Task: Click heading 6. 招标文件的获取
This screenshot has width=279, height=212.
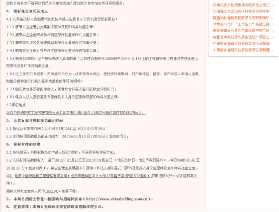Action: [x=23, y=145]
